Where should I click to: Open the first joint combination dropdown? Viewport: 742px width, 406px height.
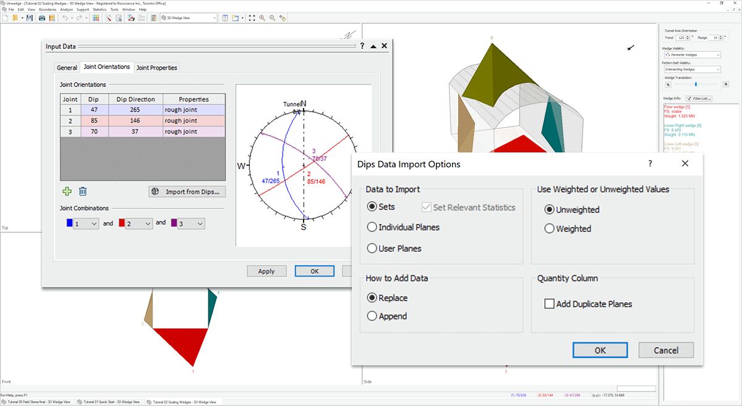[x=85, y=223]
